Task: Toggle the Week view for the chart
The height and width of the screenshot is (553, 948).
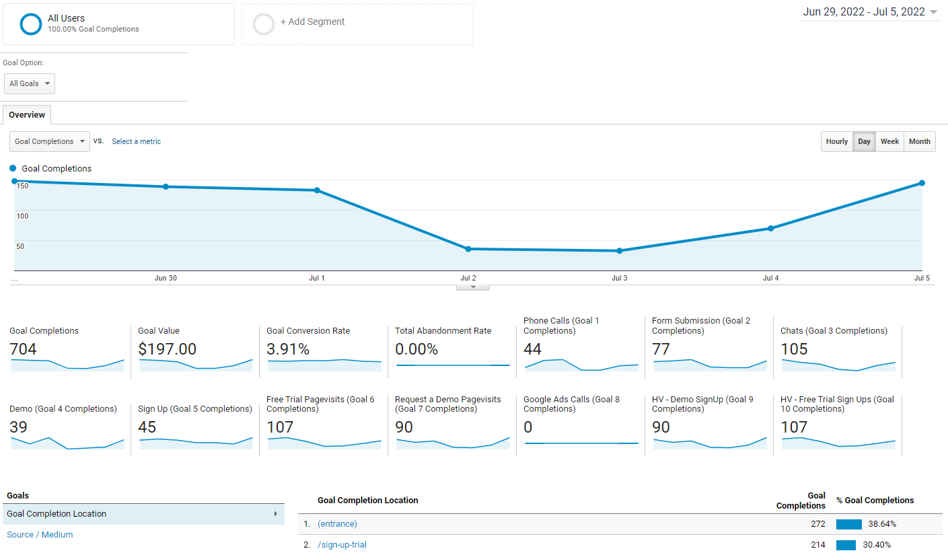Action: click(x=889, y=141)
